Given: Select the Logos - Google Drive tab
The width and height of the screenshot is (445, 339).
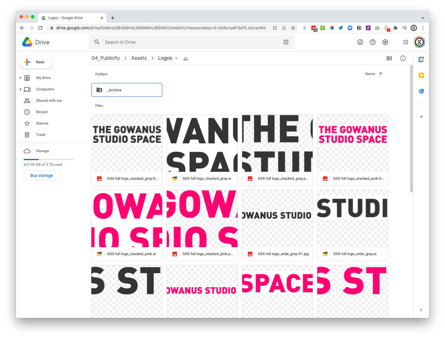Looking at the screenshot, I should click(72, 18).
